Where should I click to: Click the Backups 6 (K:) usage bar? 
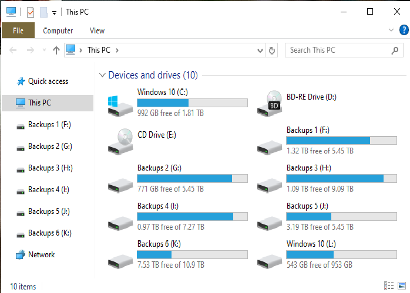point(192,255)
